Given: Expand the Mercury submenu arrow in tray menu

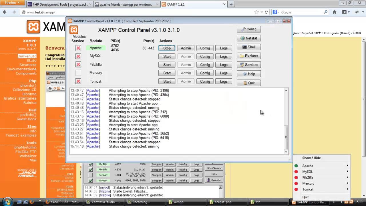Looking at the screenshot, I should tap(347, 183).
